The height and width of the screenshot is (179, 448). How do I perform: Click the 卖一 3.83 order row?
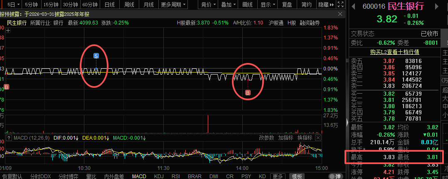pyautogui.click(x=394, y=86)
